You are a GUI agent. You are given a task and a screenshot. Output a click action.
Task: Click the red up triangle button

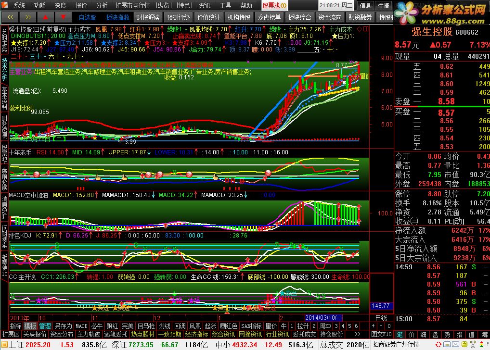pos(46,17)
